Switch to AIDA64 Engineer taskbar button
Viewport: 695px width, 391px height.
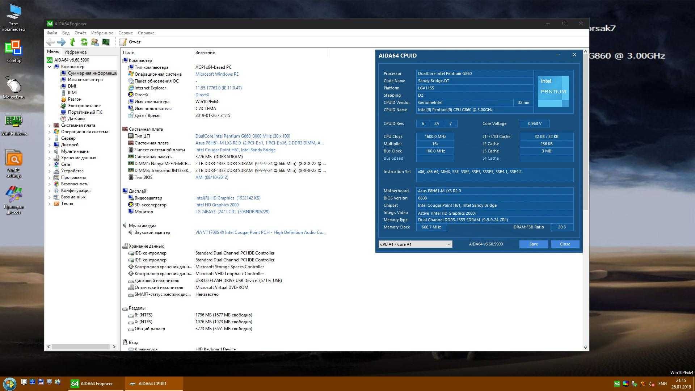96,384
